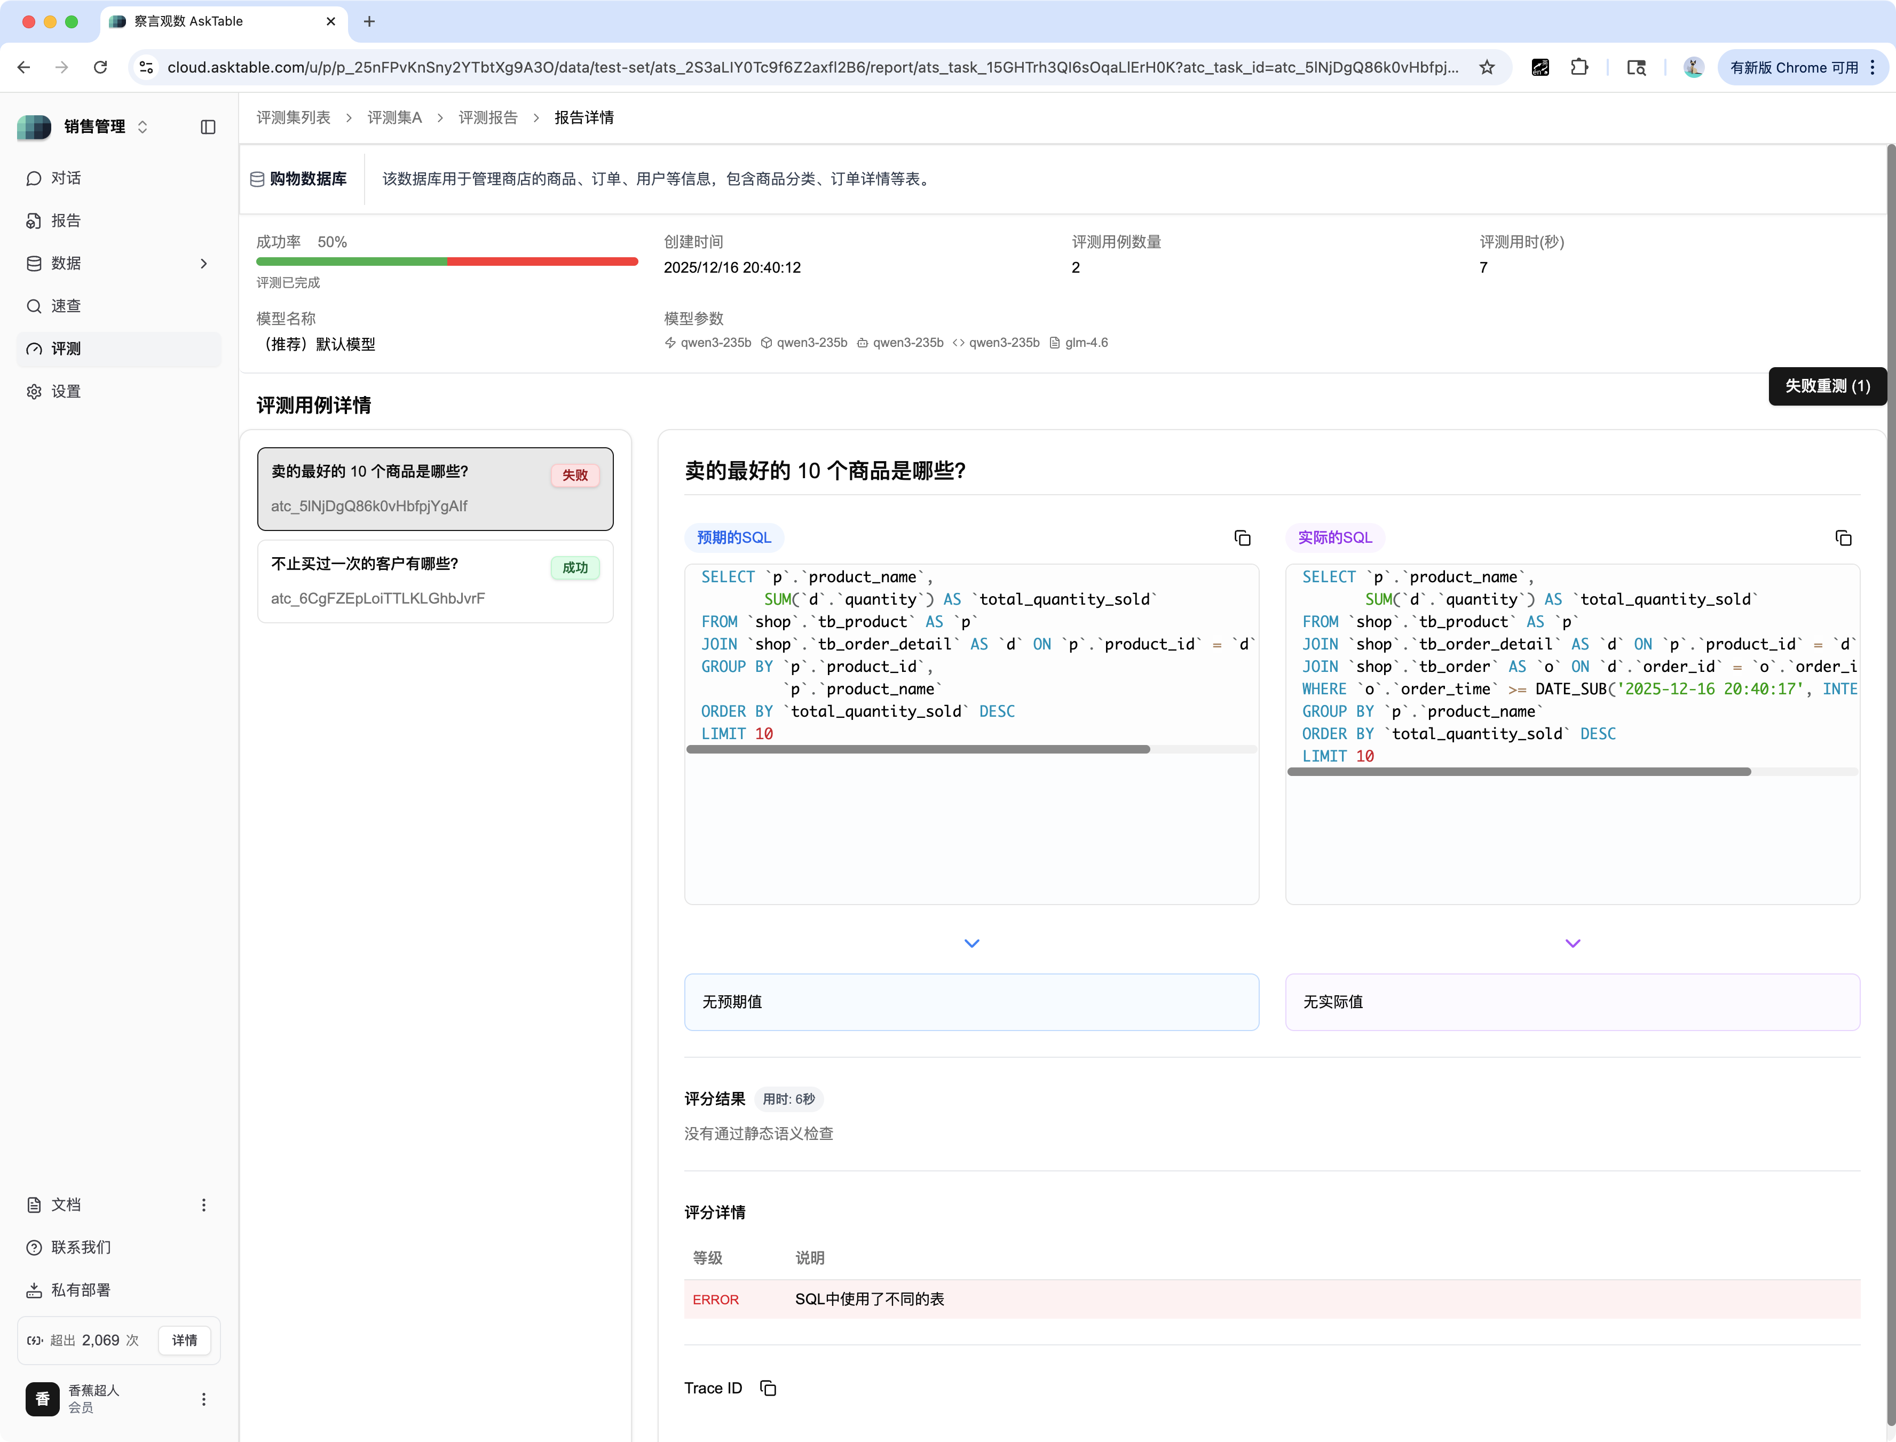Image resolution: width=1896 pixels, height=1442 pixels.
Task: Toggle the sidebar collapse icon
Action: (x=208, y=127)
